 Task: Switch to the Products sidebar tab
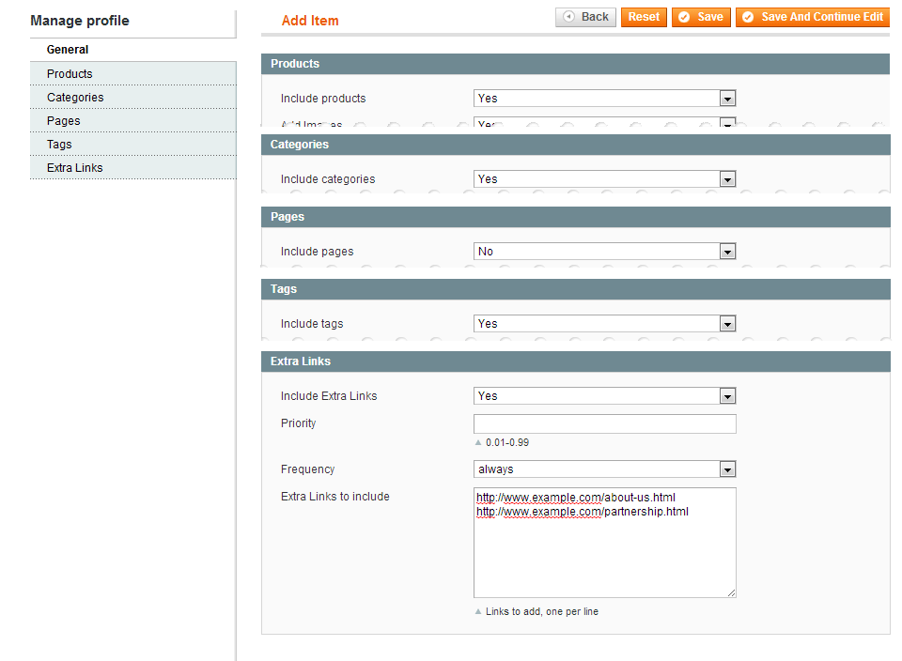point(132,73)
